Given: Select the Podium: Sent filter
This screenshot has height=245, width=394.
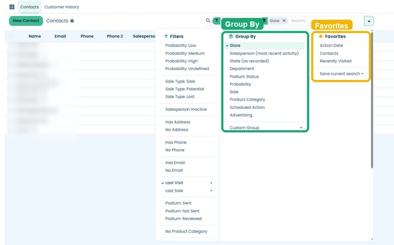Looking at the screenshot, I should click(178, 203).
